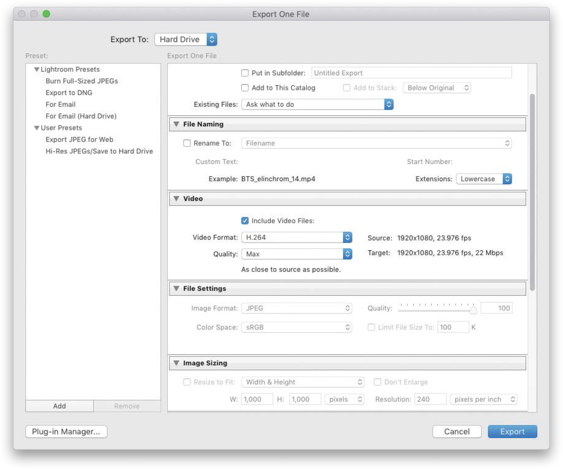Click the Quality value field showing 100
Image resolution: width=563 pixels, height=469 pixels.
pyautogui.click(x=496, y=308)
